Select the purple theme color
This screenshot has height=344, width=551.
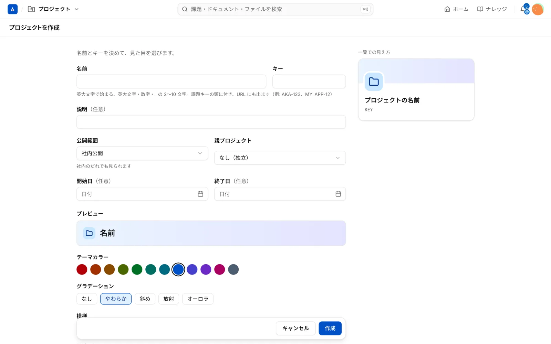[x=206, y=269]
